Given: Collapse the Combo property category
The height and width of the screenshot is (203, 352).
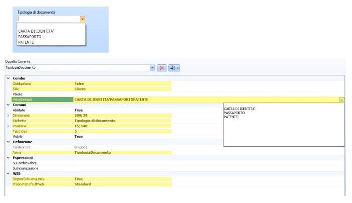Looking at the screenshot, I should pyautogui.click(x=8, y=78).
